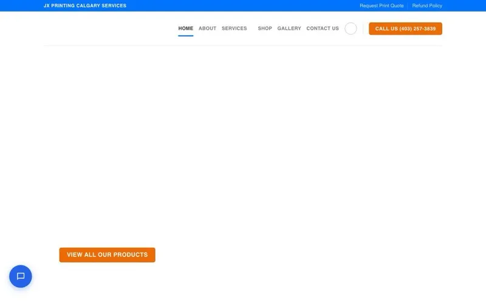Click View All Our Products button
This screenshot has height=303, width=486.
[108, 255]
